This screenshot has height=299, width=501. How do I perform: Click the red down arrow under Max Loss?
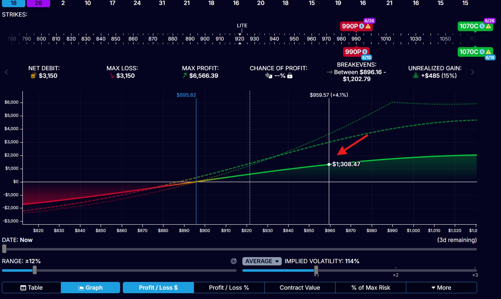pyautogui.click(x=112, y=76)
